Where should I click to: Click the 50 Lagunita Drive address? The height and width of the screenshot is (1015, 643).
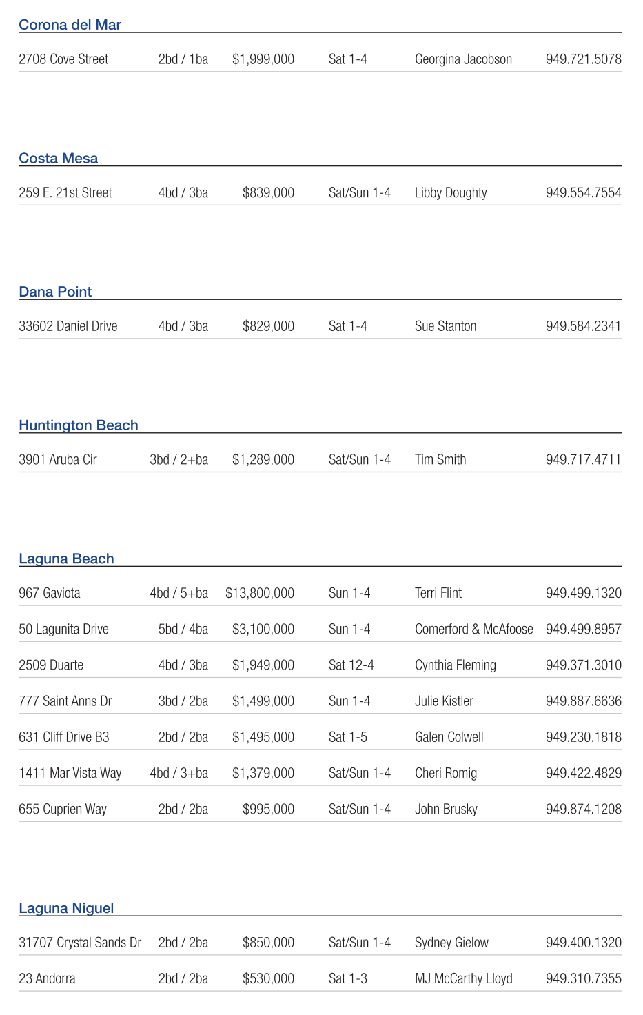[x=63, y=630]
